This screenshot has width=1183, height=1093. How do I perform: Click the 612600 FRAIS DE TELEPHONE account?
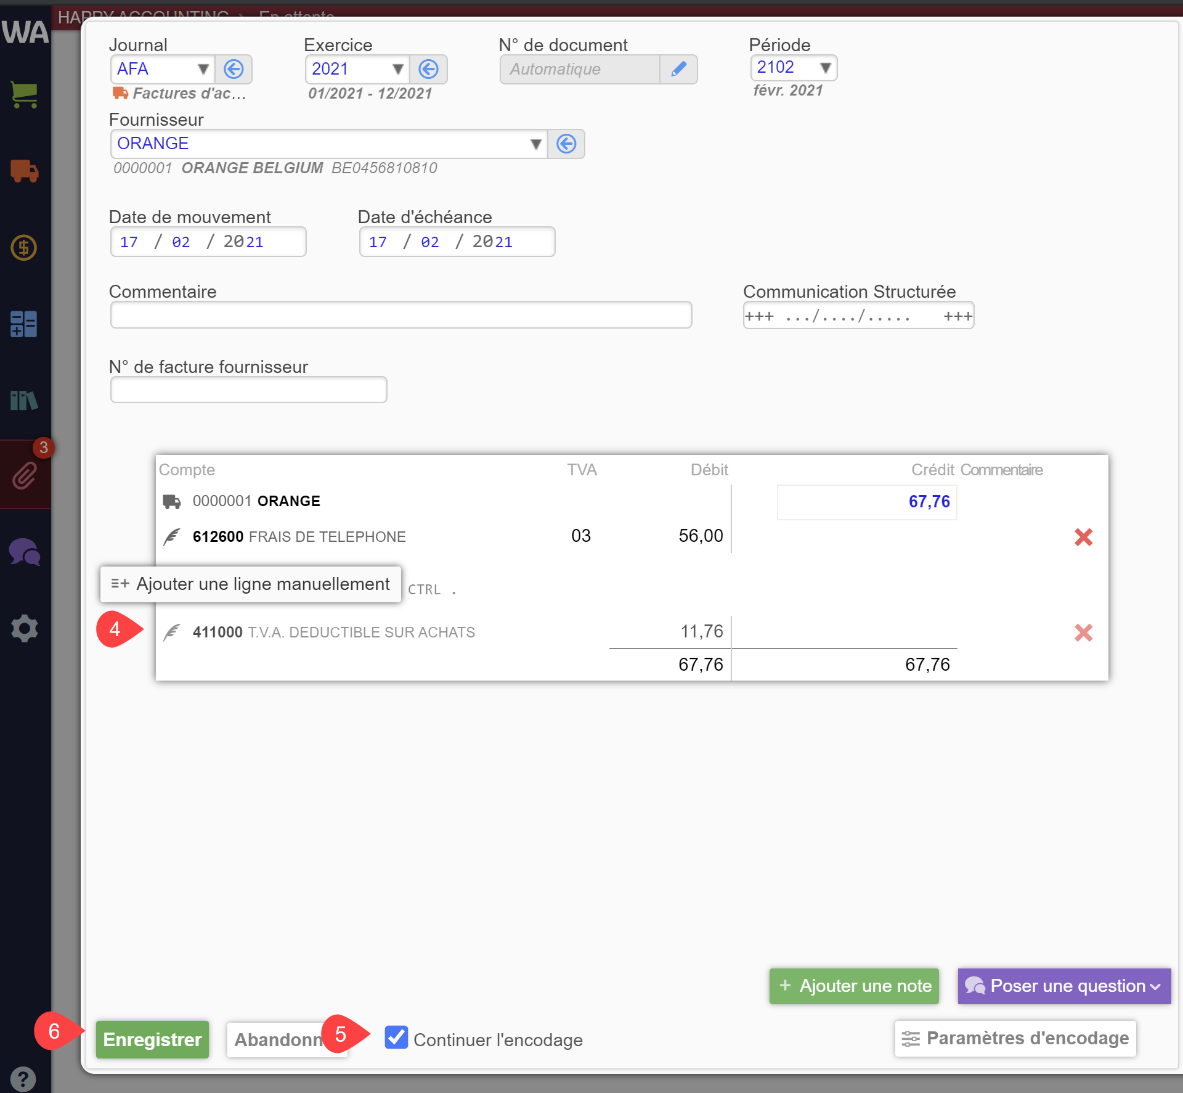coord(299,536)
